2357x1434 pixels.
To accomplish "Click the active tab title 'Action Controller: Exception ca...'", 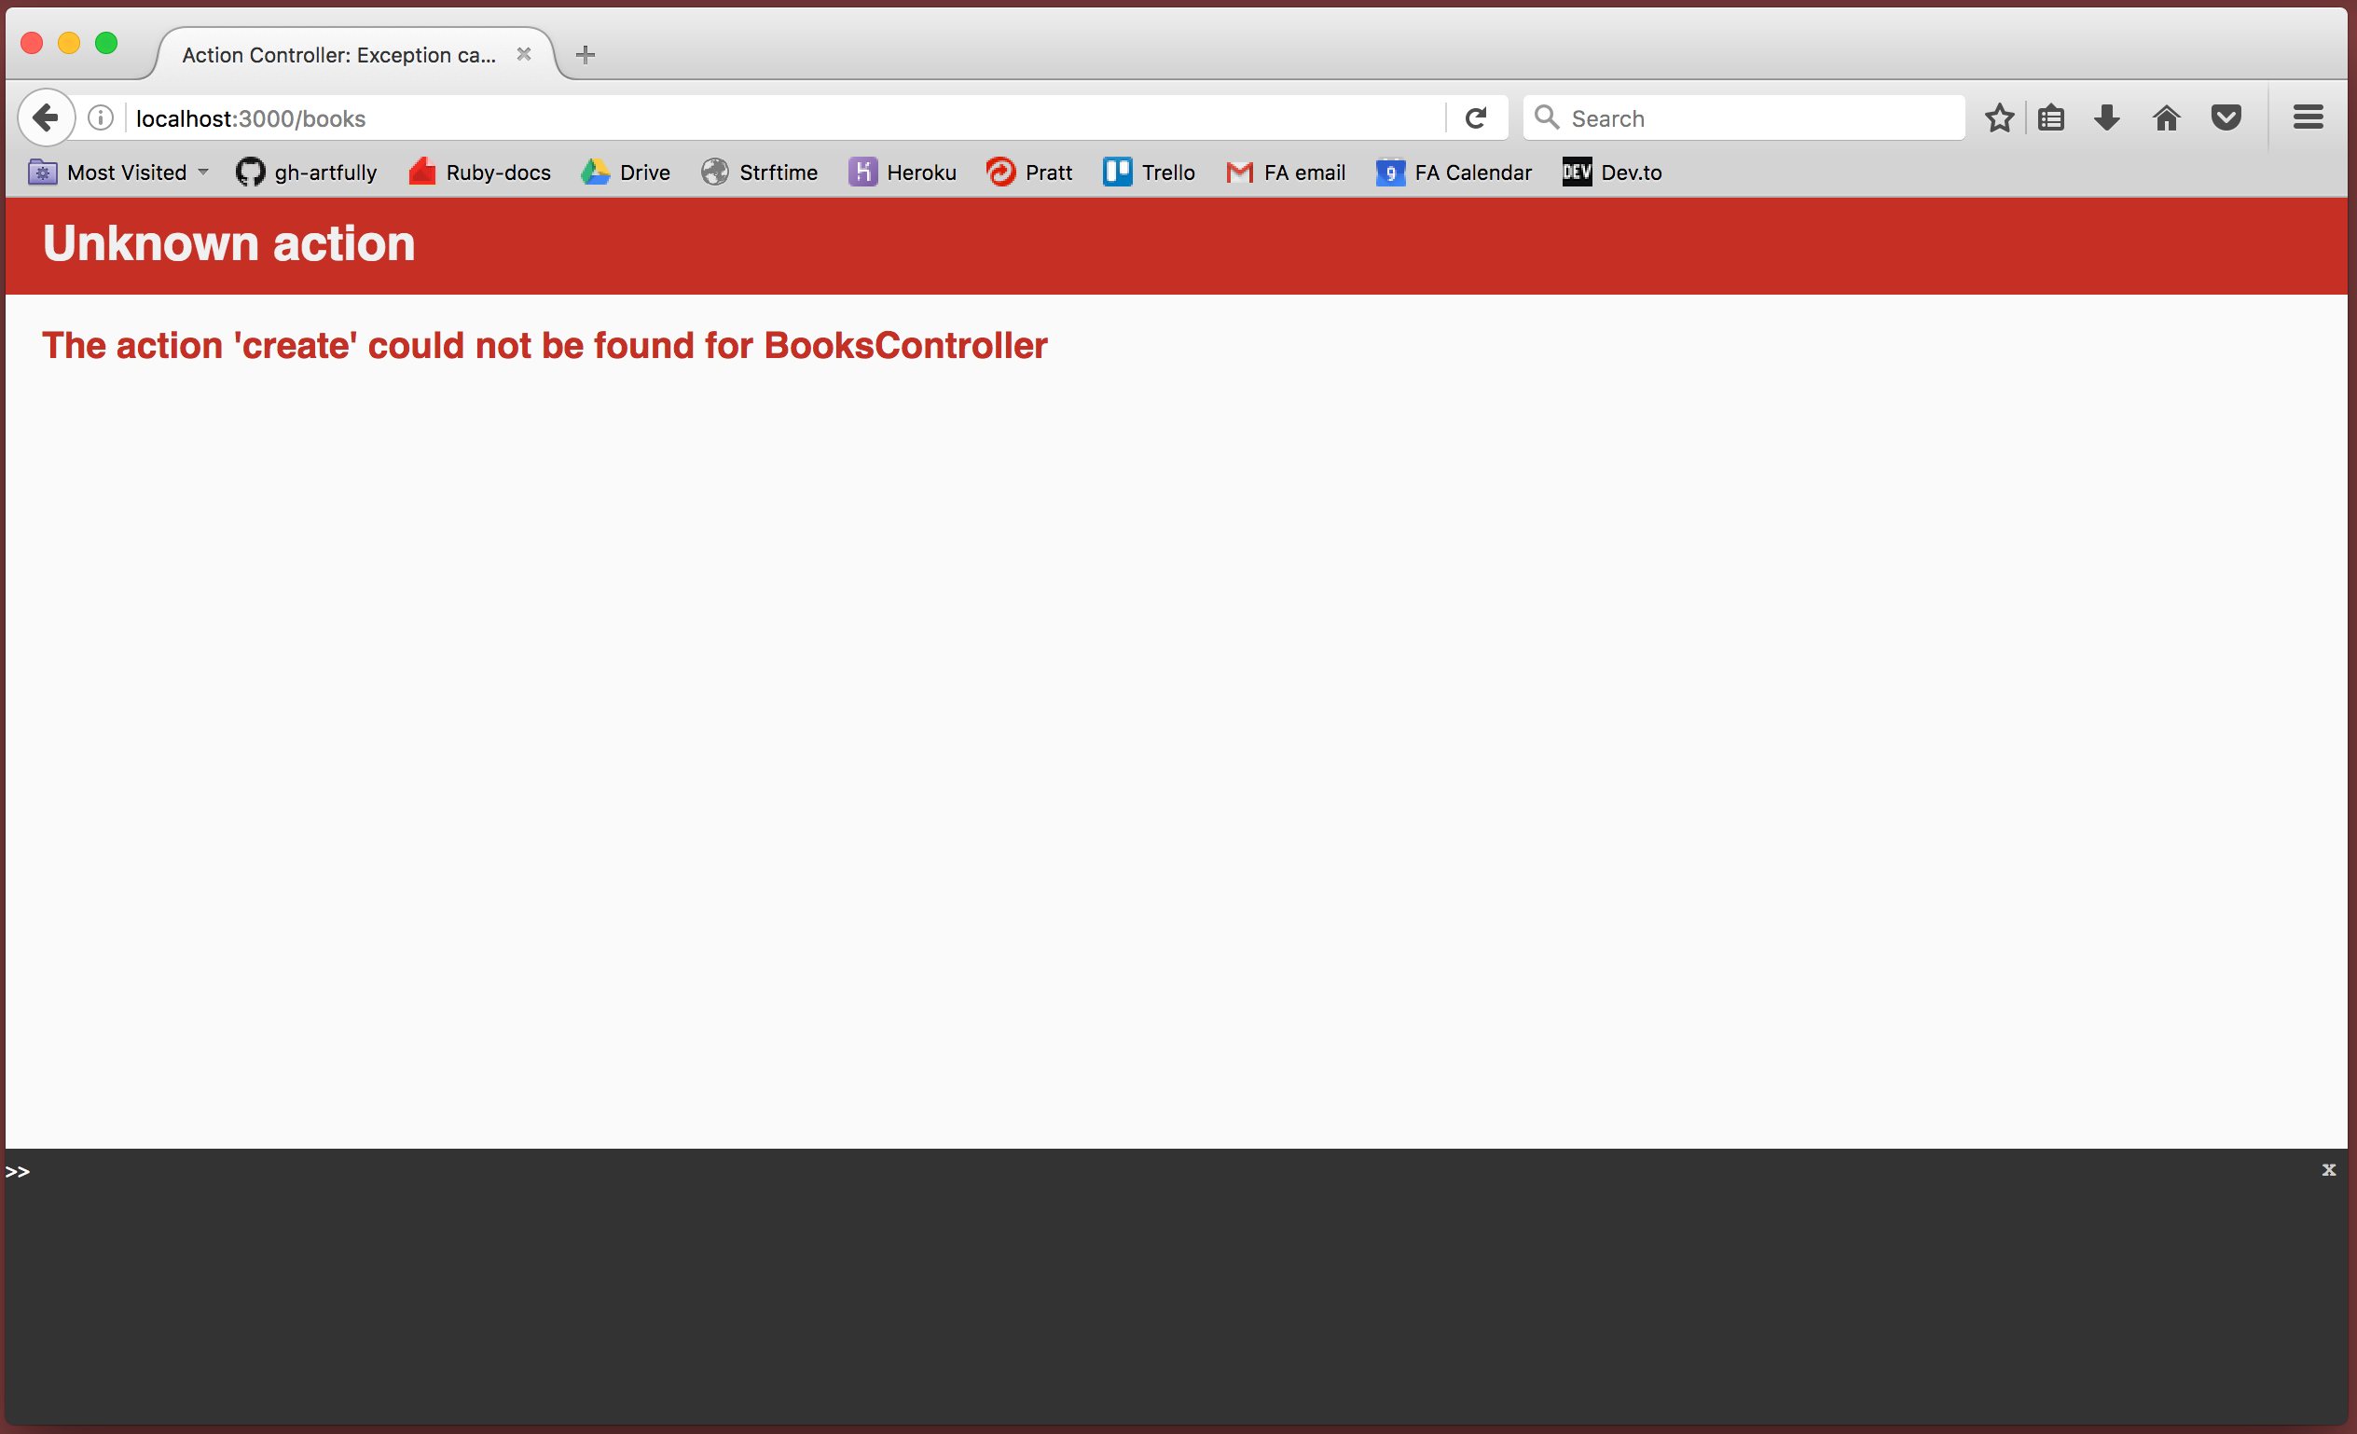I will pos(337,54).
